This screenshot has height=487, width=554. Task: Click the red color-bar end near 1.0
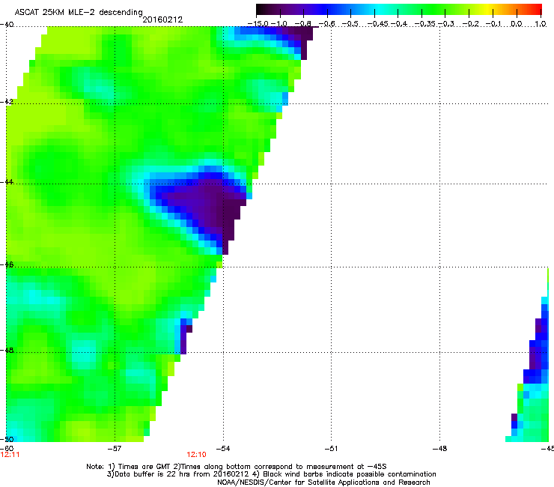tap(537, 10)
